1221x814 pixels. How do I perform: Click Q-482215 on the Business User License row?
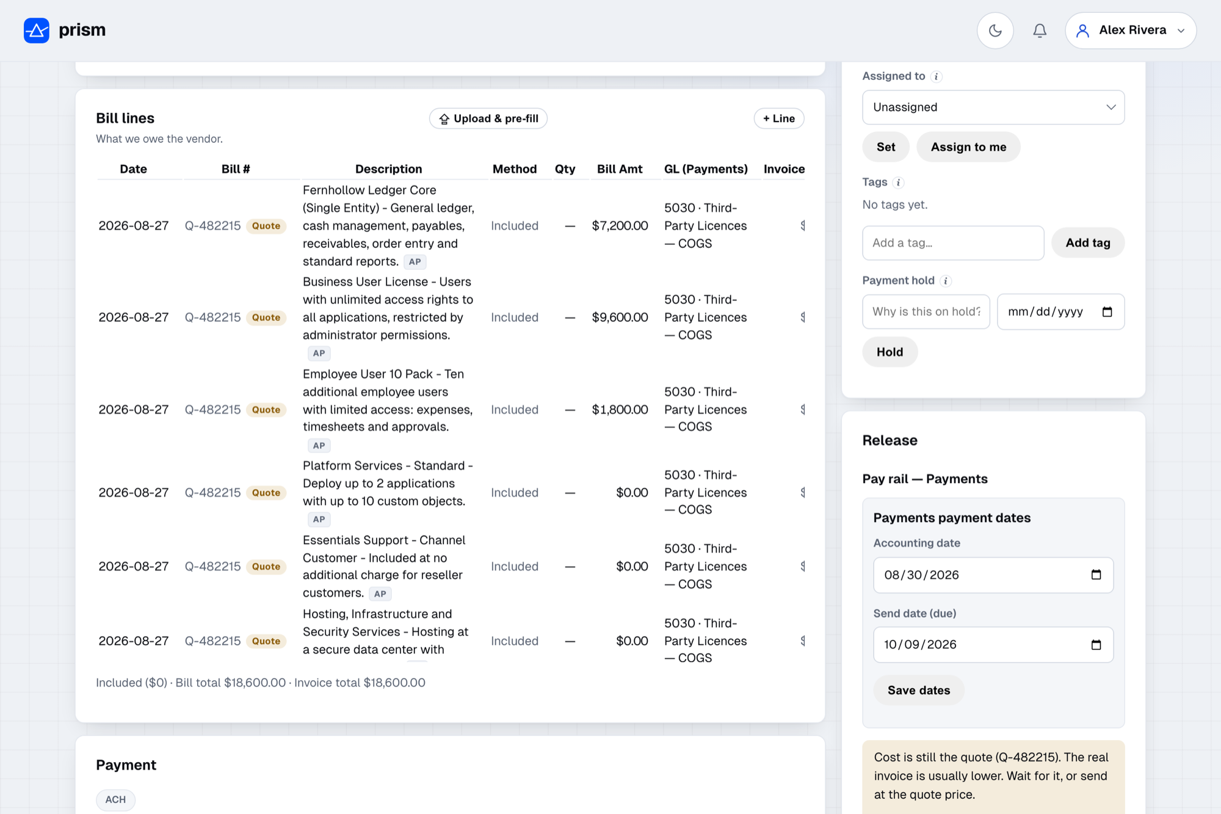[x=212, y=318]
